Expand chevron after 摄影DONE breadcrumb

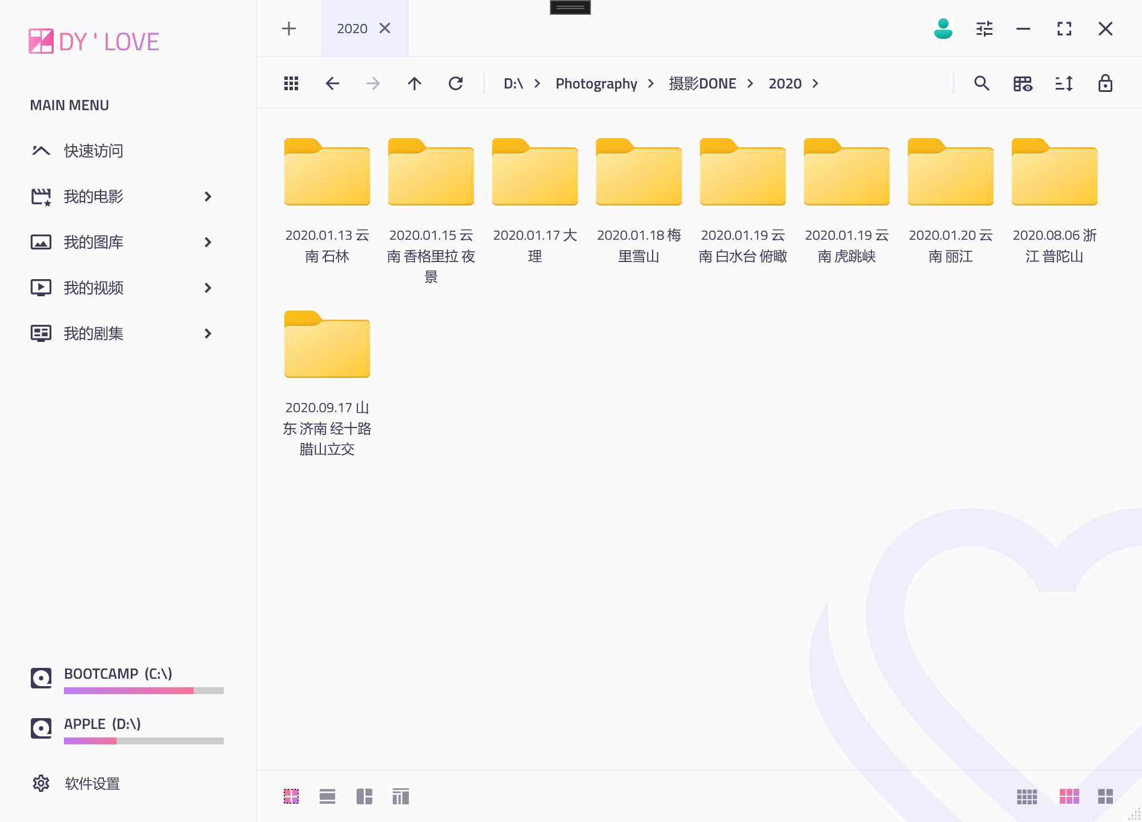click(750, 83)
